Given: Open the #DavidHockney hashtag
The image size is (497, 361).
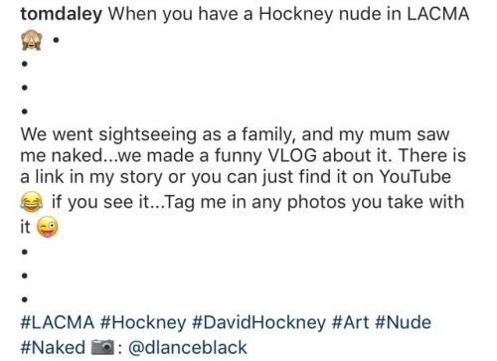Looking at the screenshot, I should click(258, 323).
